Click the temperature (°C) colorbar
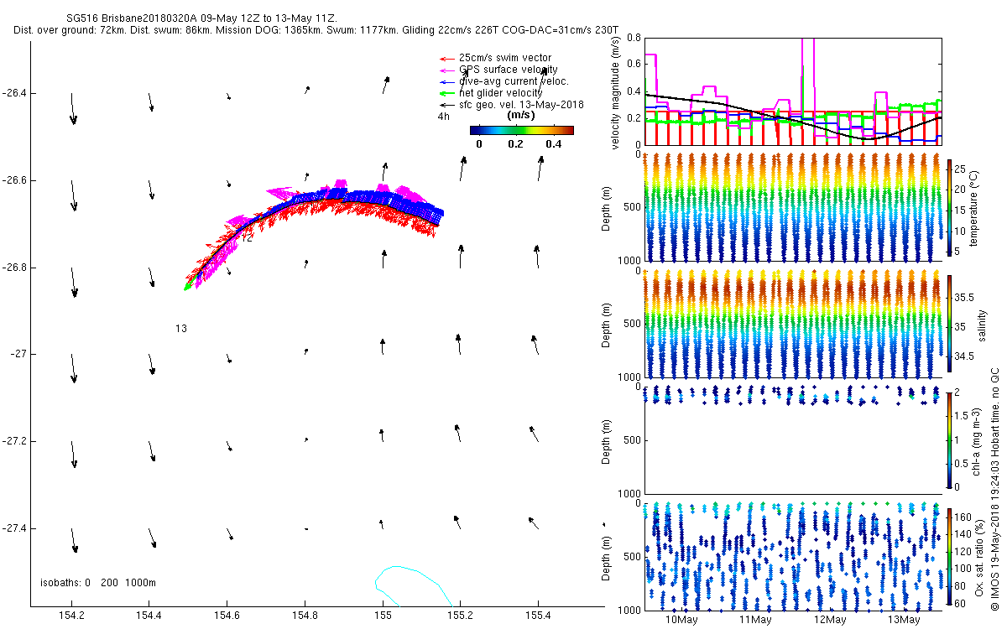 click(x=949, y=208)
